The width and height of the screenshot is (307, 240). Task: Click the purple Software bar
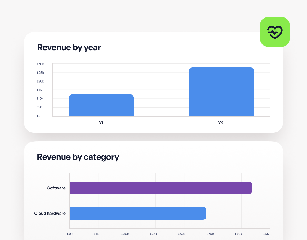[x=161, y=188]
